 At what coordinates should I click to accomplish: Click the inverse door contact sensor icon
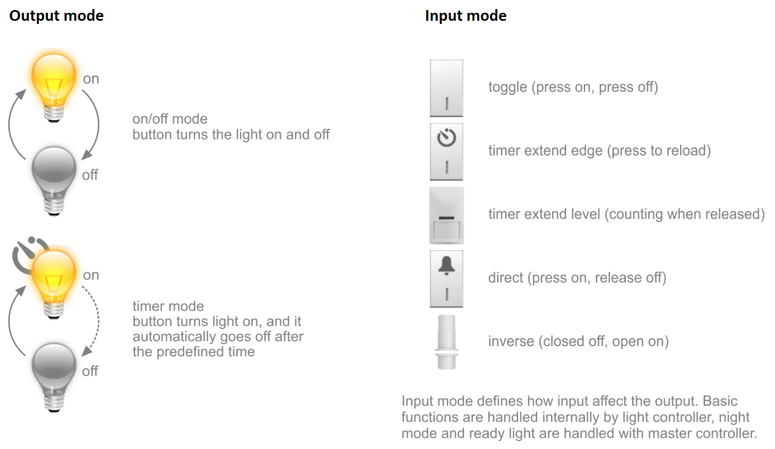[x=446, y=342]
